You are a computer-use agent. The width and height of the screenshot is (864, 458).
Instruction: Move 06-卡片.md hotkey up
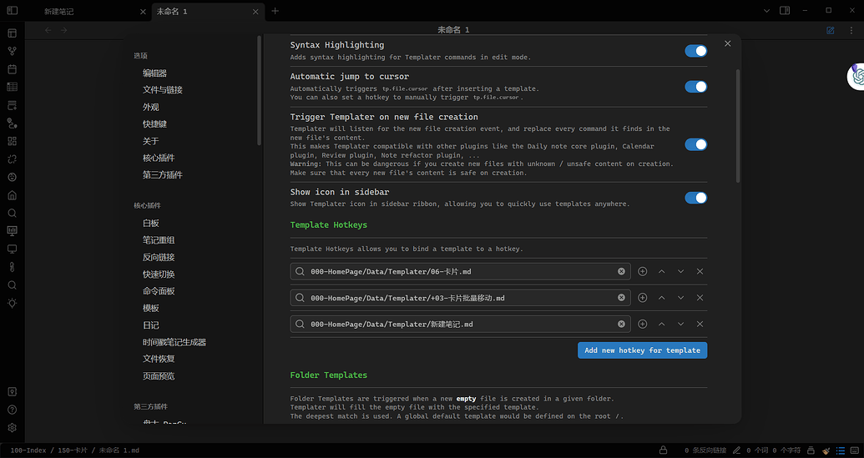click(662, 271)
